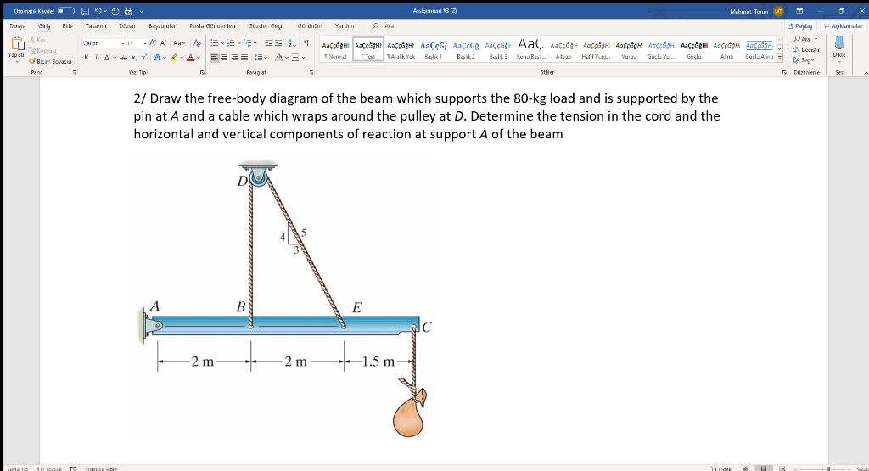Expand the Quick Access Toolbar customize arrow
Screen dimensions: 869x471
click(x=142, y=11)
